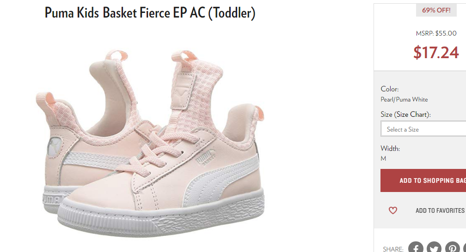This screenshot has width=466, height=252.
Task: Pin the product with Pinterest icon
Action: tap(452, 247)
